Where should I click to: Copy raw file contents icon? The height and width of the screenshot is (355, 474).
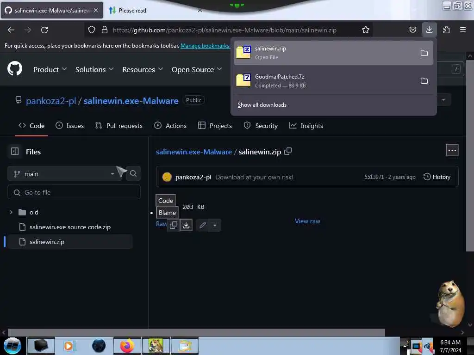pos(174,225)
